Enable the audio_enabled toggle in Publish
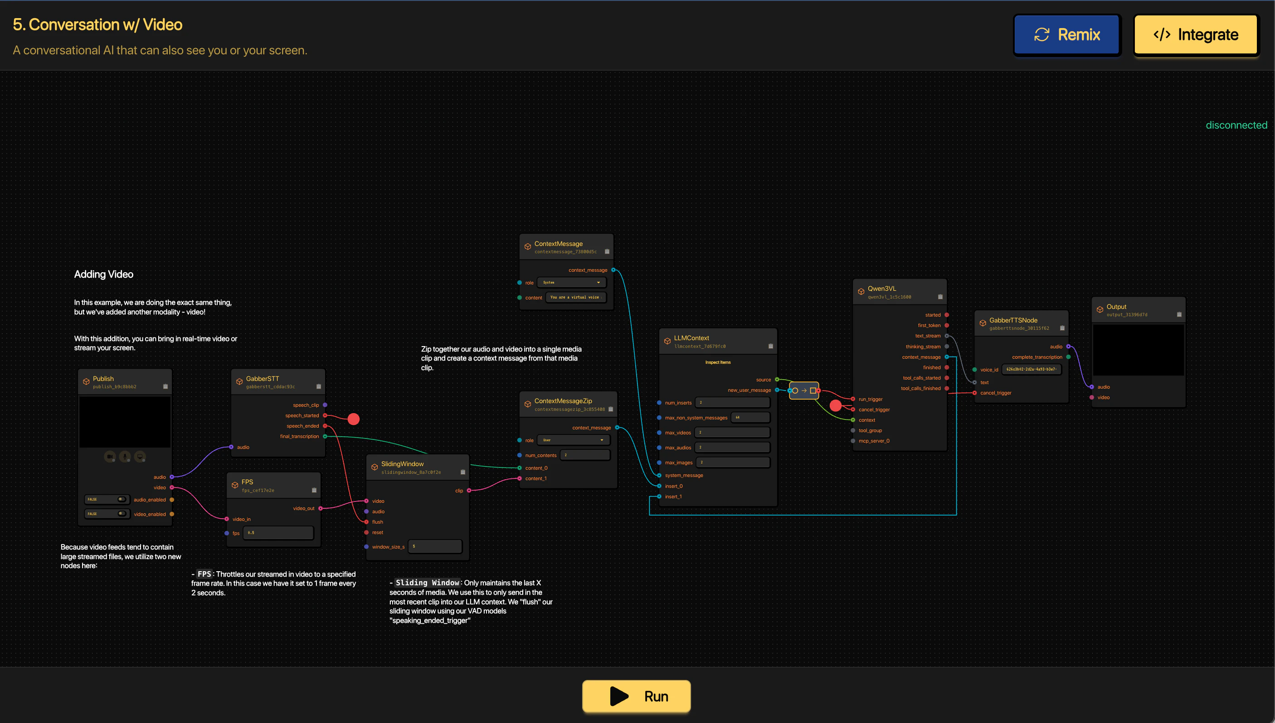 click(122, 500)
